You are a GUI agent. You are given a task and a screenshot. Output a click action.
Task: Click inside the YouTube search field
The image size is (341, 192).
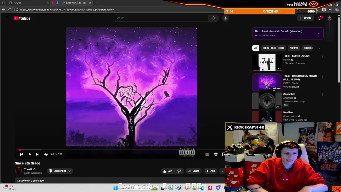(161, 18)
